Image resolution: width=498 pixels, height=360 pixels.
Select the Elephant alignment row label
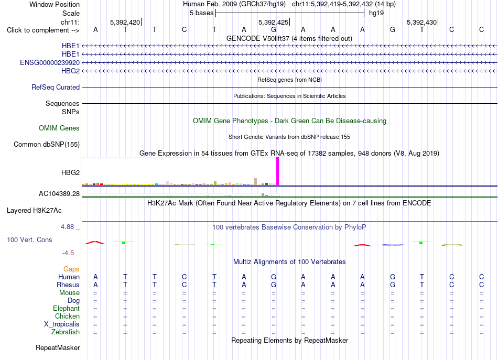67,308
